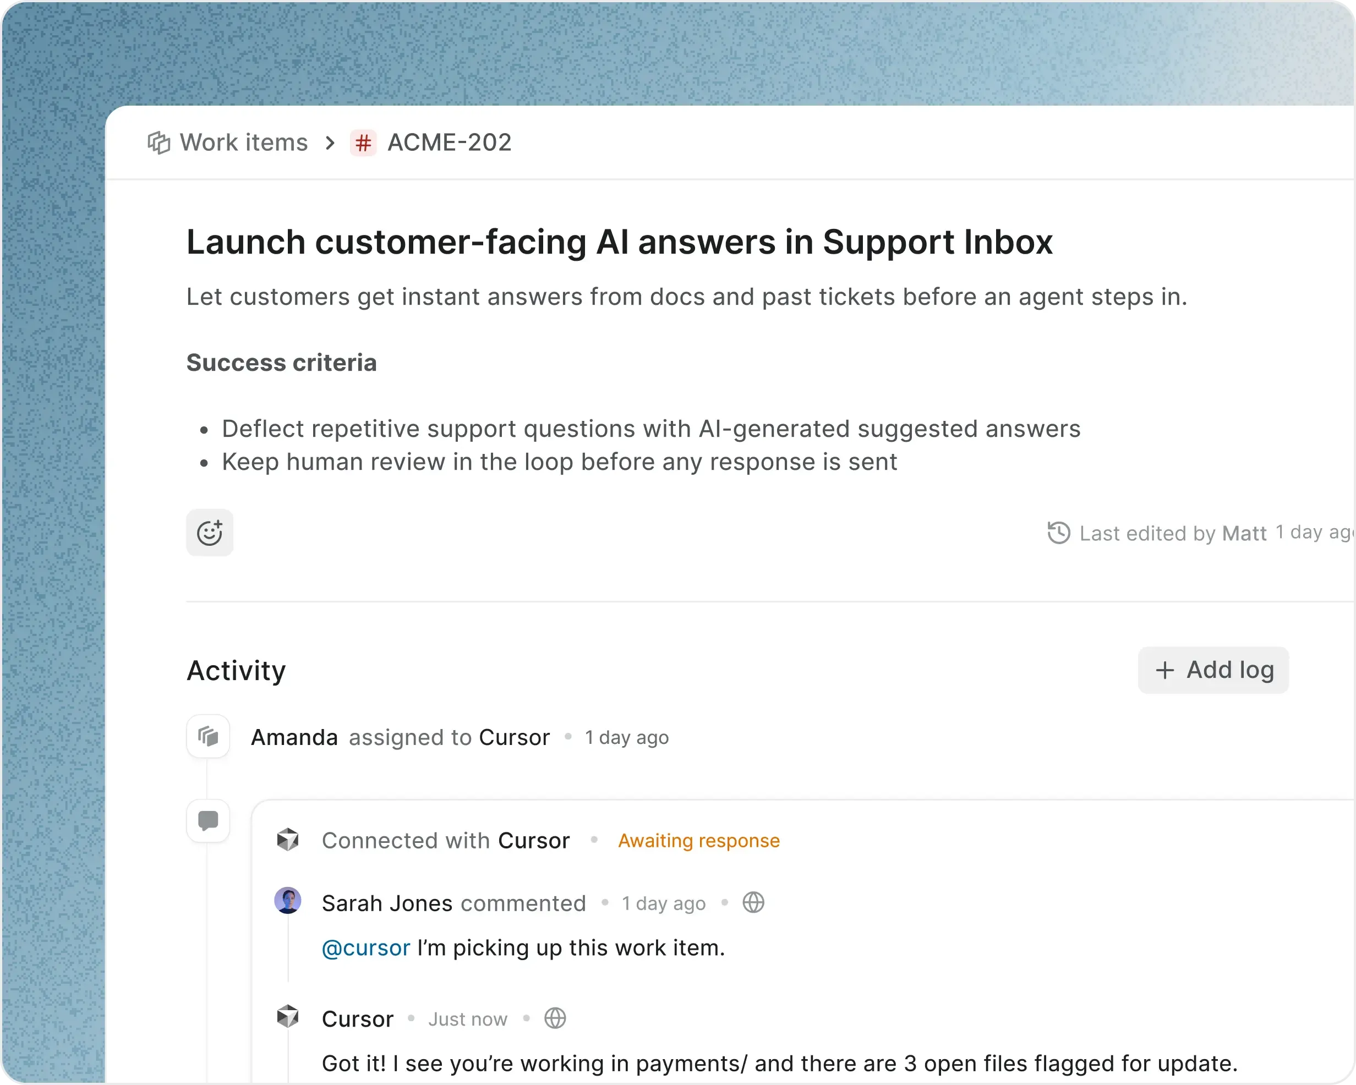The width and height of the screenshot is (1356, 1085).
Task: Click the breadcrumb chevron separator
Action: point(330,143)
